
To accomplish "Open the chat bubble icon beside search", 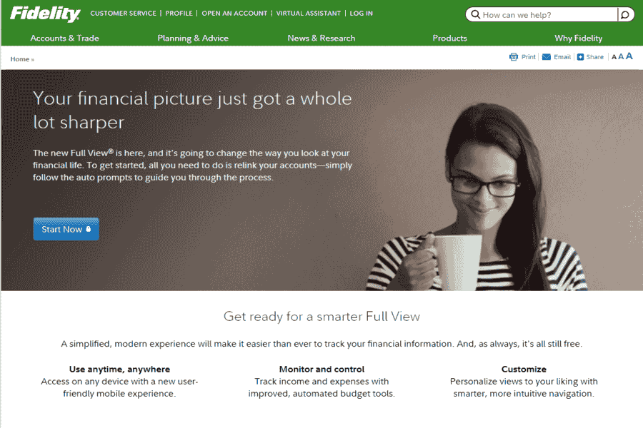I will point(625,15).
